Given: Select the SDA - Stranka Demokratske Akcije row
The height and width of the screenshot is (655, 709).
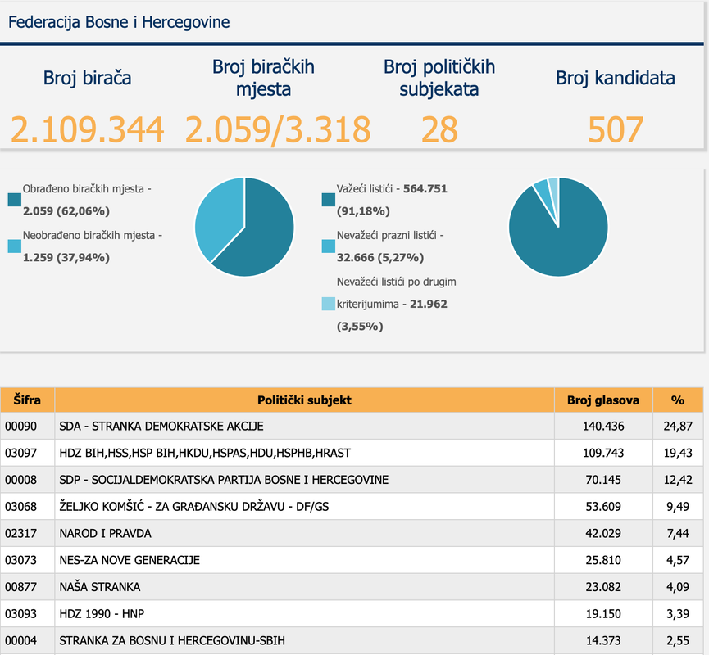Looking at the screenshot, I should (x=352, y=426).
